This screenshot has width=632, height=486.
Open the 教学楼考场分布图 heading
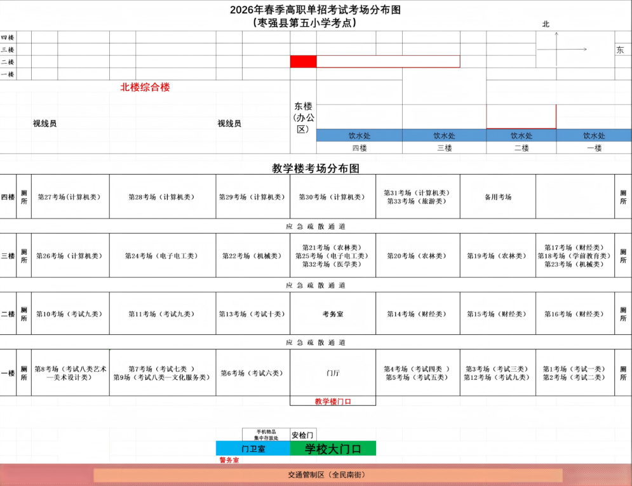click(x=316, y=166)
